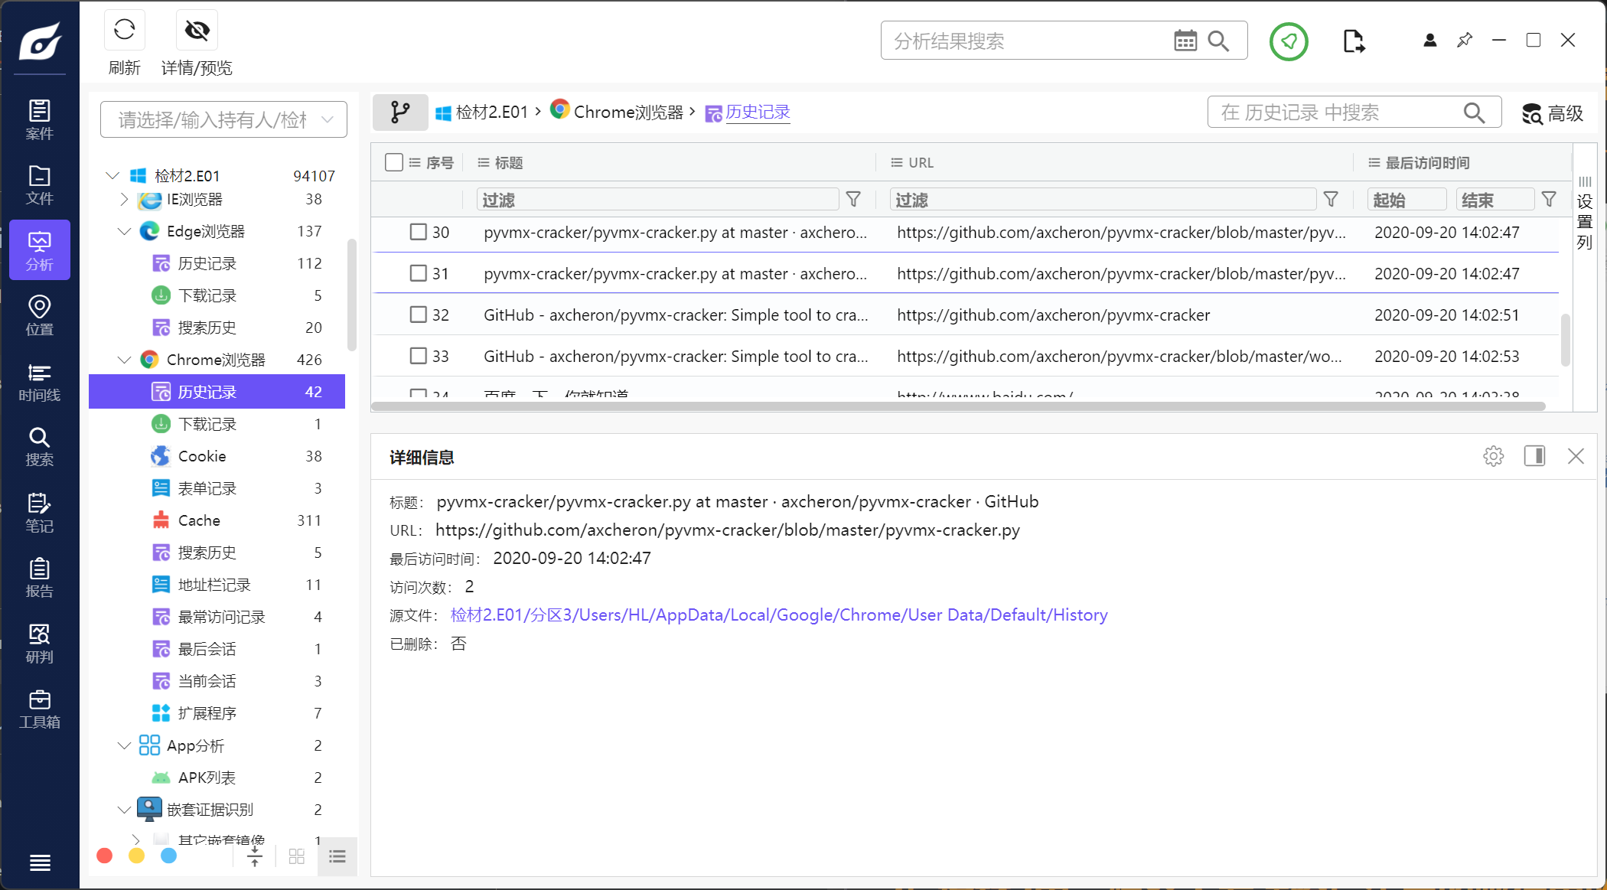Image resolution: width=1607 pixels, height=890 pixels.
Task: Open settings gear in 详细信息 panel
Action: coord(1493,457)
